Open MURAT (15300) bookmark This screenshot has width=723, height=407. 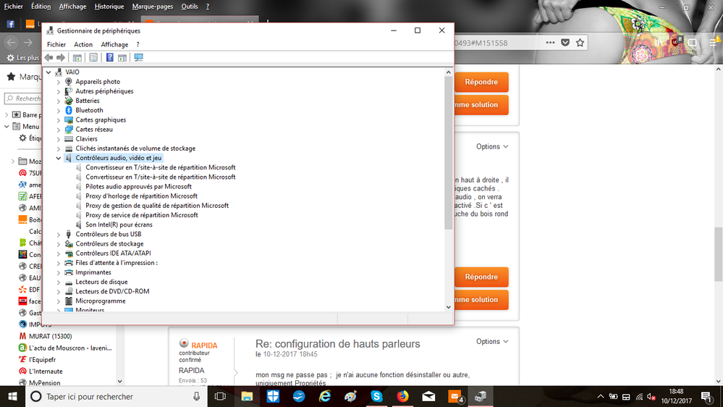pos(50,337)
